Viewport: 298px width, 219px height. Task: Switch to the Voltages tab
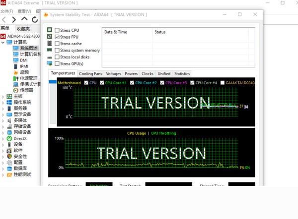pyautogui.click(x=113, y=73)
